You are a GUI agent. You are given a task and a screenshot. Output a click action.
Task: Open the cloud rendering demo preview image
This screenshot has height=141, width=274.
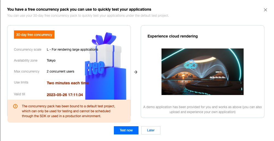[x=202, y=72]
